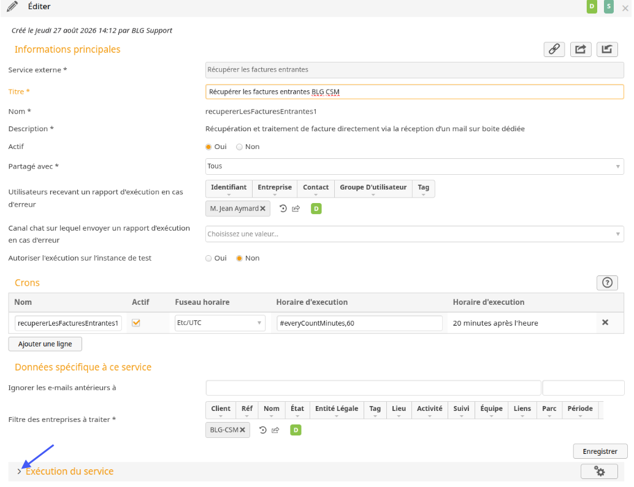The width and height of the screenshot is (634, 487).
Task: Open the Nom tab in company filter
Action: click(271, 410)
